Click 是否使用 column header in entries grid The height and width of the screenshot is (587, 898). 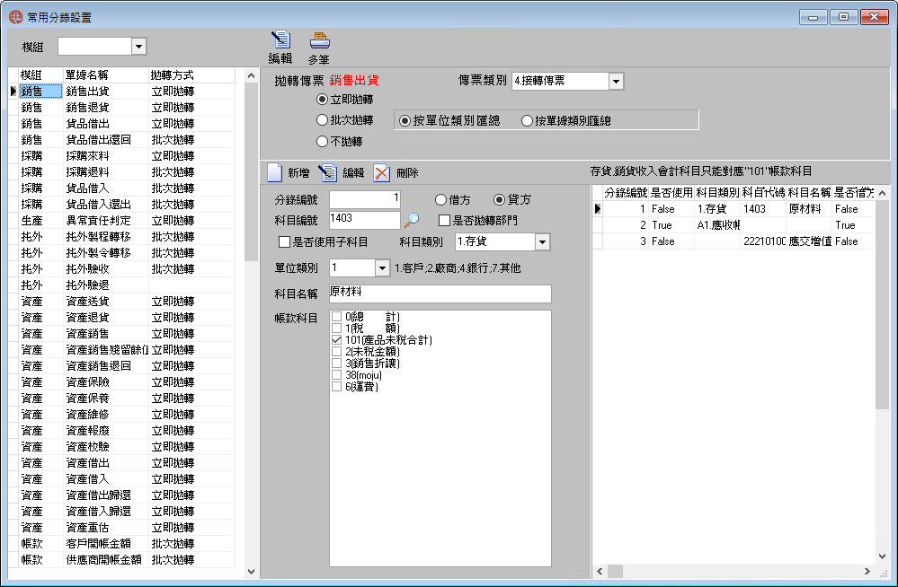tap(671, 193)
